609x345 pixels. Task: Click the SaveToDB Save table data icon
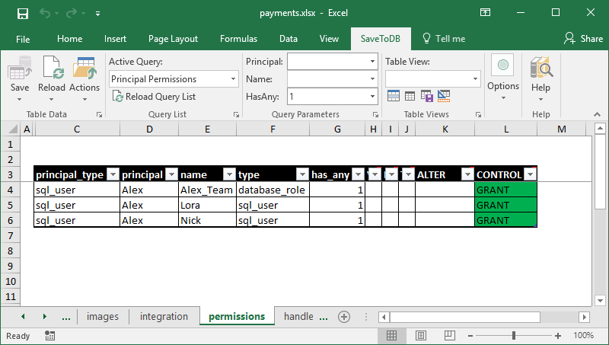click(20, 68)
